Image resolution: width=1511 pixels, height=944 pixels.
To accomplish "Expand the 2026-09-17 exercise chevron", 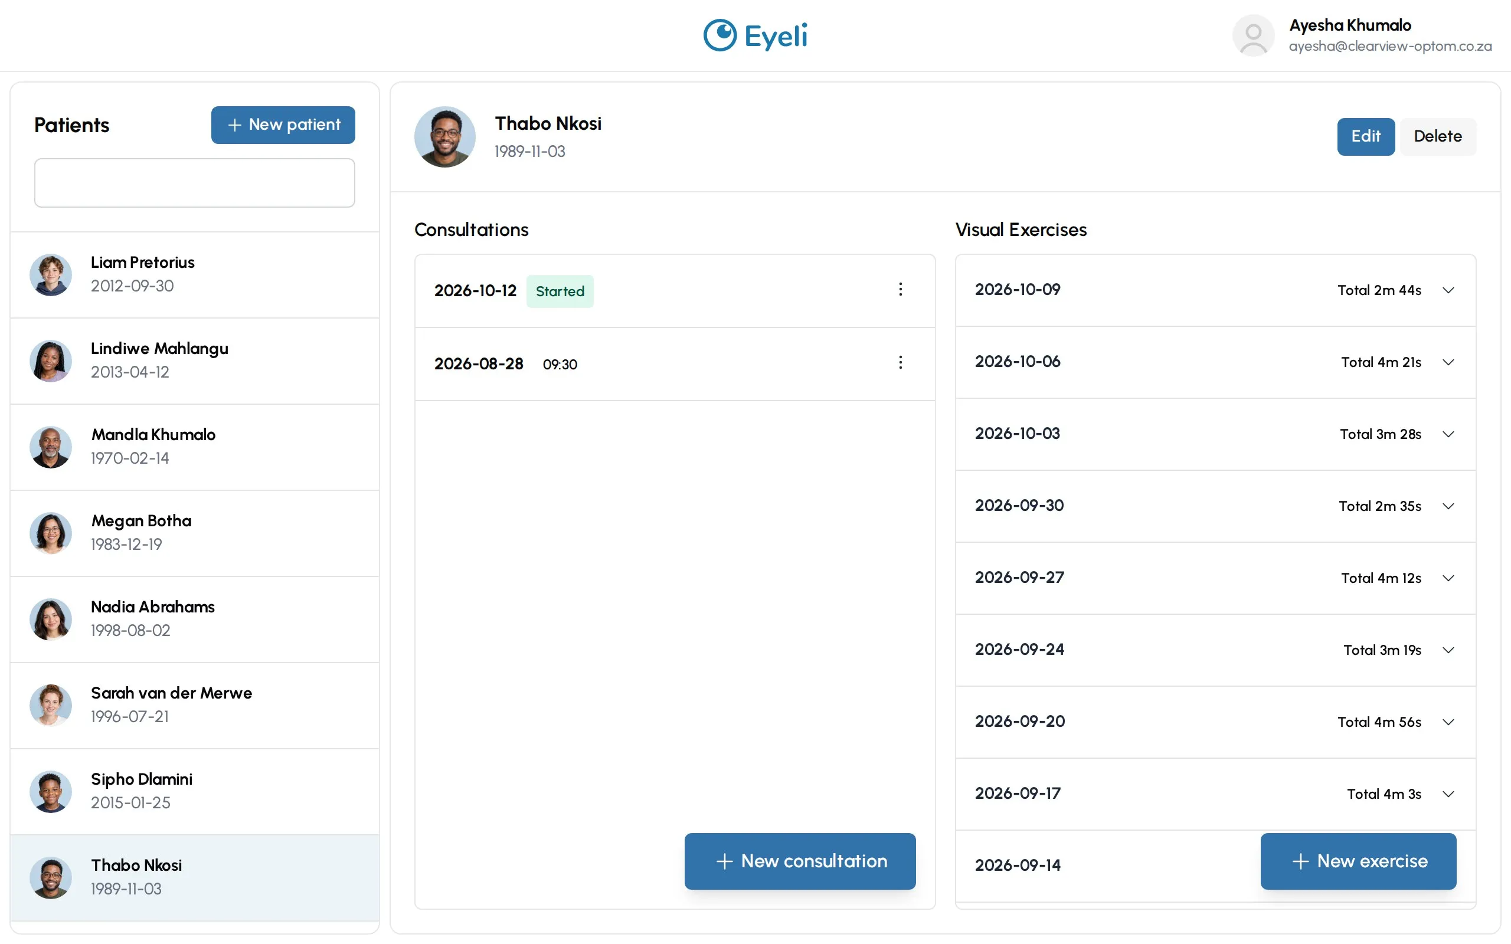I will click(1448, 794).
